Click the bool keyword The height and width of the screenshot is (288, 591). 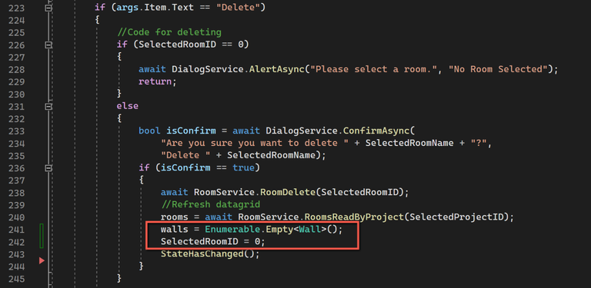[149, 131]
